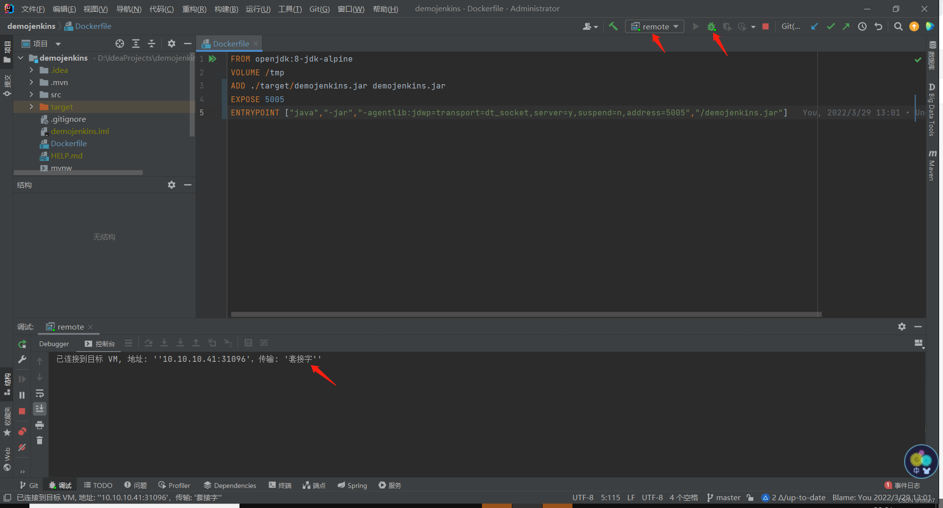Clear console with trash icon
The height and width of the screenshot is (508, 943).
(x=40, y=441)
